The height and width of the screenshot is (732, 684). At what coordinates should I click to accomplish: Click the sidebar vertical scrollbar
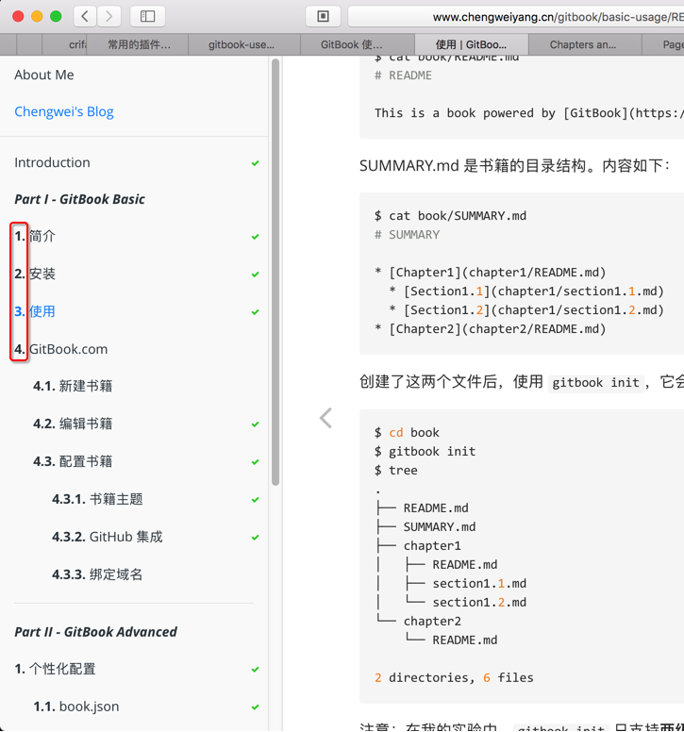(275, 273)
